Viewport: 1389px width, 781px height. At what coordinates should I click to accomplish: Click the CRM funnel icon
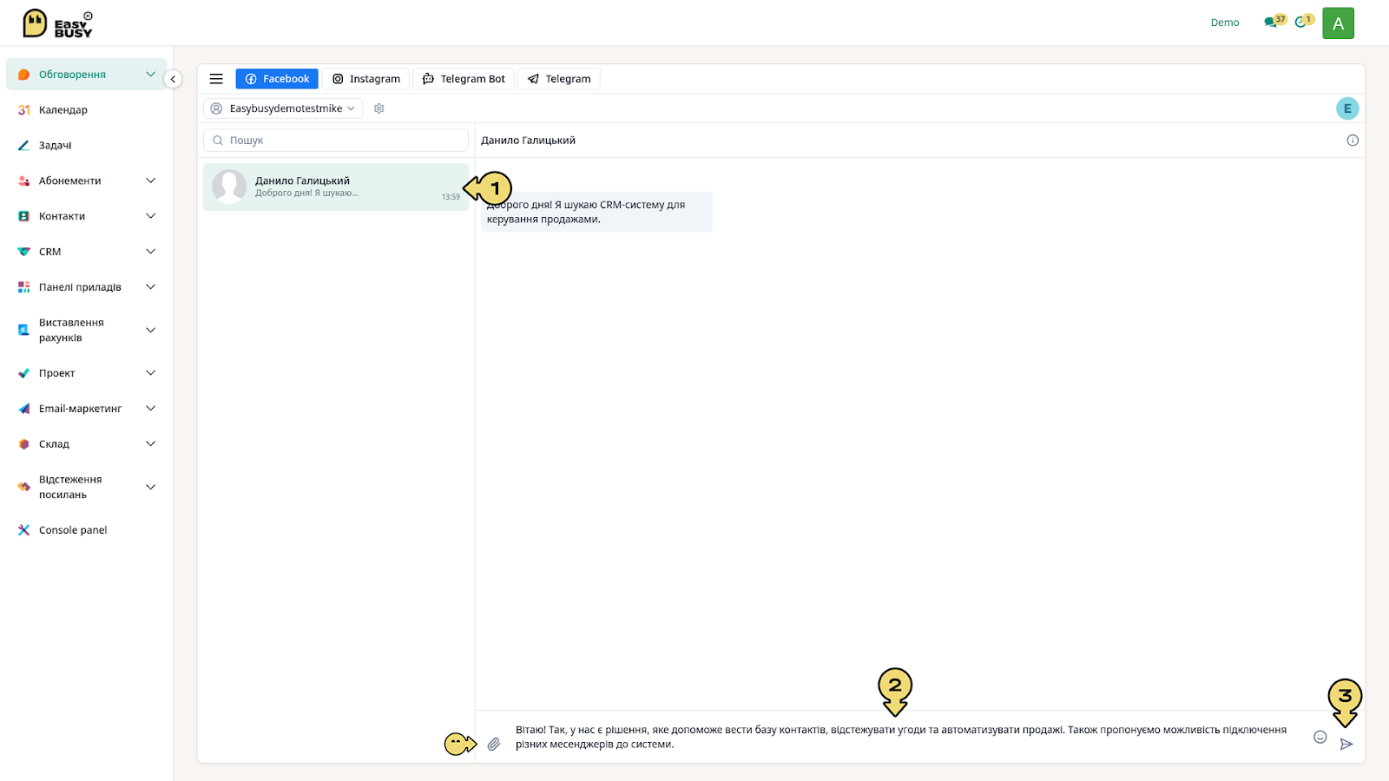(24, 252)
